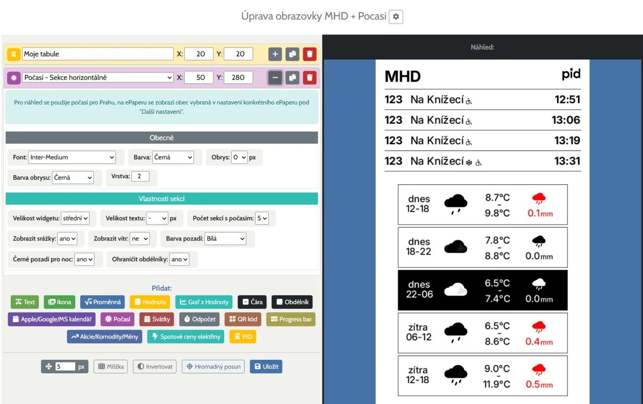
Task: Add a Progress bar widget
Action: point(290,319)
